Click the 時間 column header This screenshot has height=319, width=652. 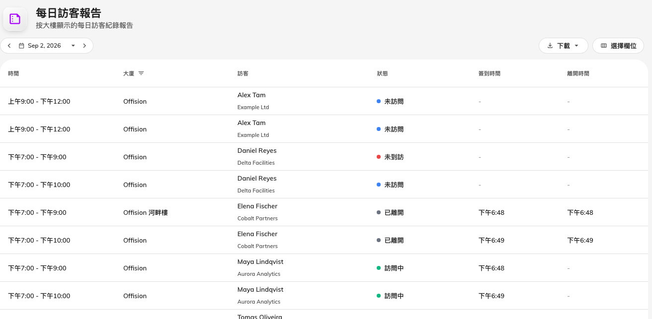13,73
